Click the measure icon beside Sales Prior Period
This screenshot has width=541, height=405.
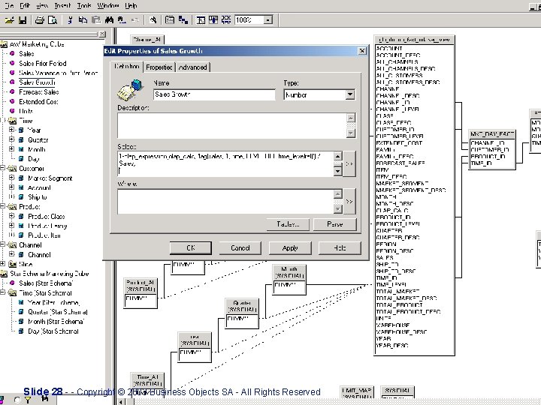pyautogui.click(x=12, y=63)
